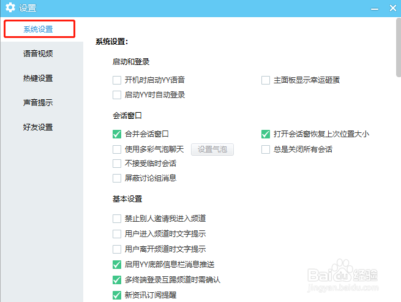Minimize the 设置 window

[375, 9]
